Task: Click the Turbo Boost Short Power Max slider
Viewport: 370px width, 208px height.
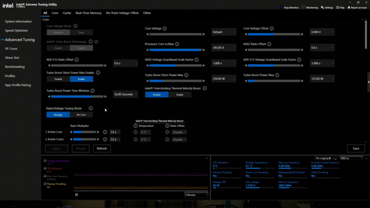Action: [176, 81]
